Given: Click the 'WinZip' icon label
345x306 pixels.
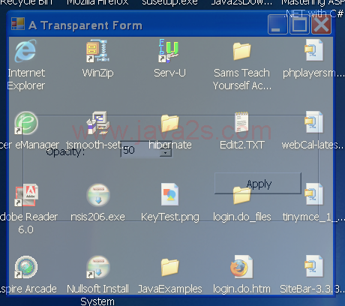Looking at the screenshot, I should [x=97, y=73].
